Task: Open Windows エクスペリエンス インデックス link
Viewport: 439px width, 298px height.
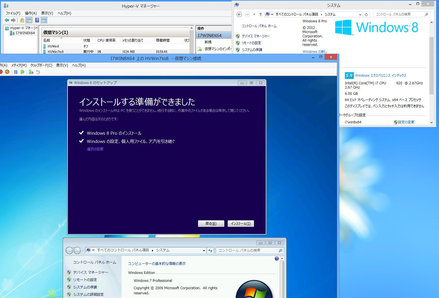Action: coord(380,76)
